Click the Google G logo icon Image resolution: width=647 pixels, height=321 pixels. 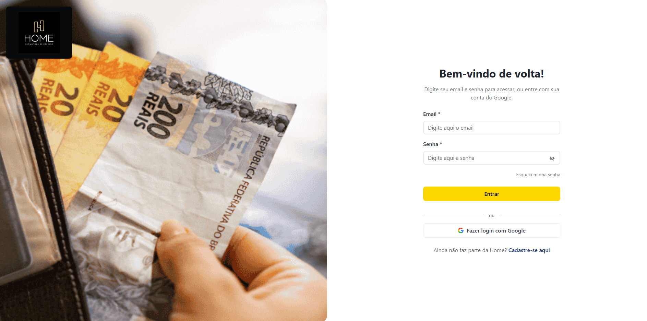tap(461, 230)
